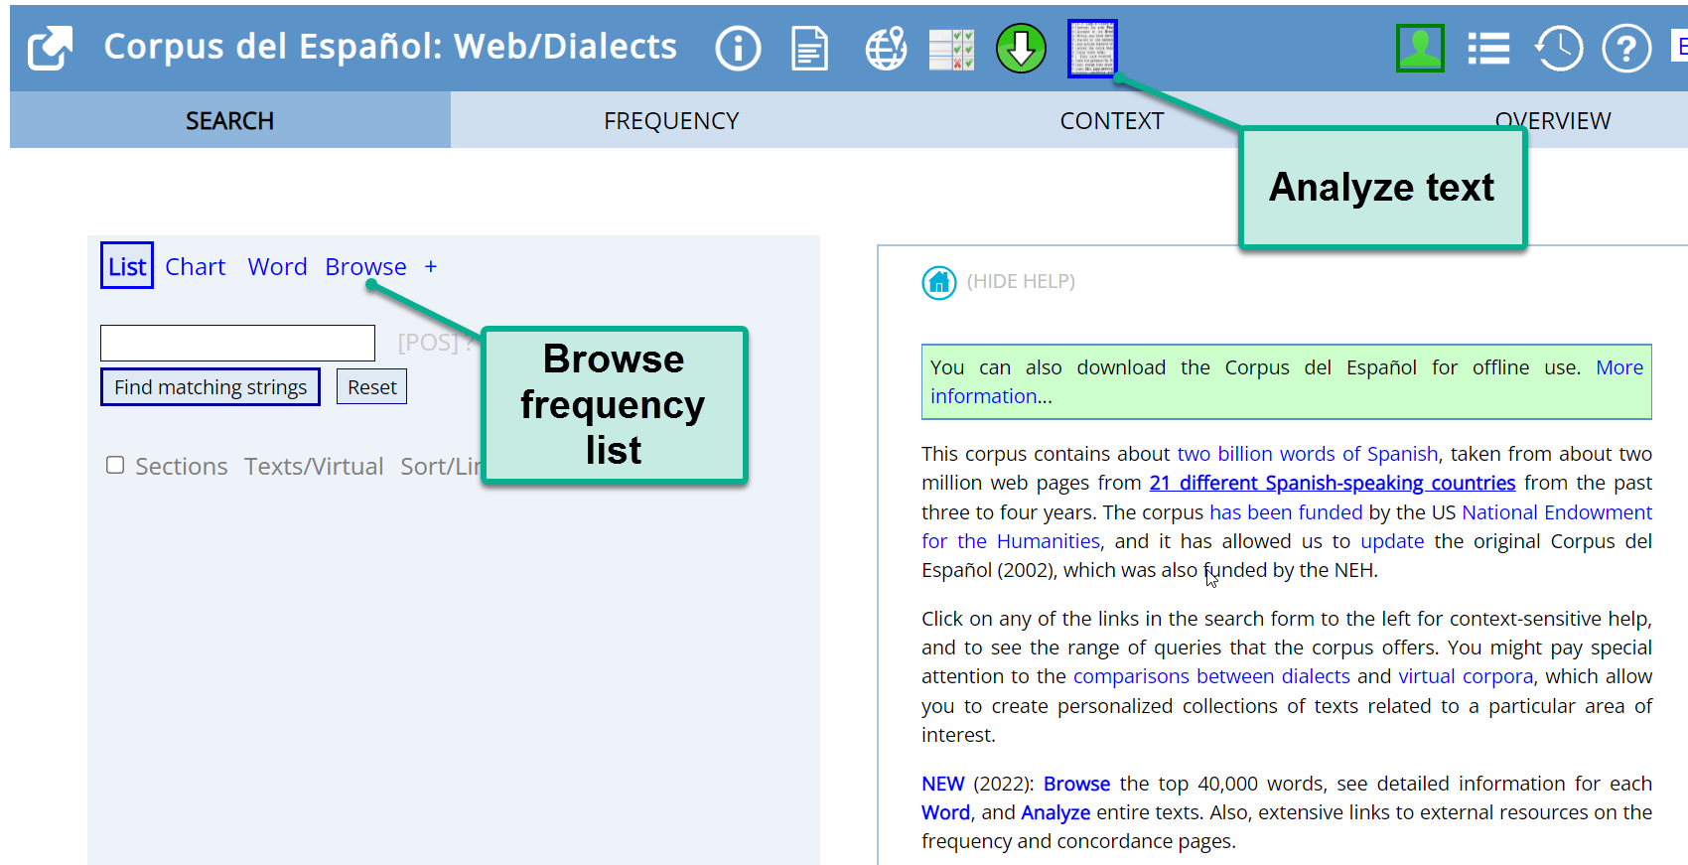
Task: Open the Texts/Virtual options
Action: 314,466
